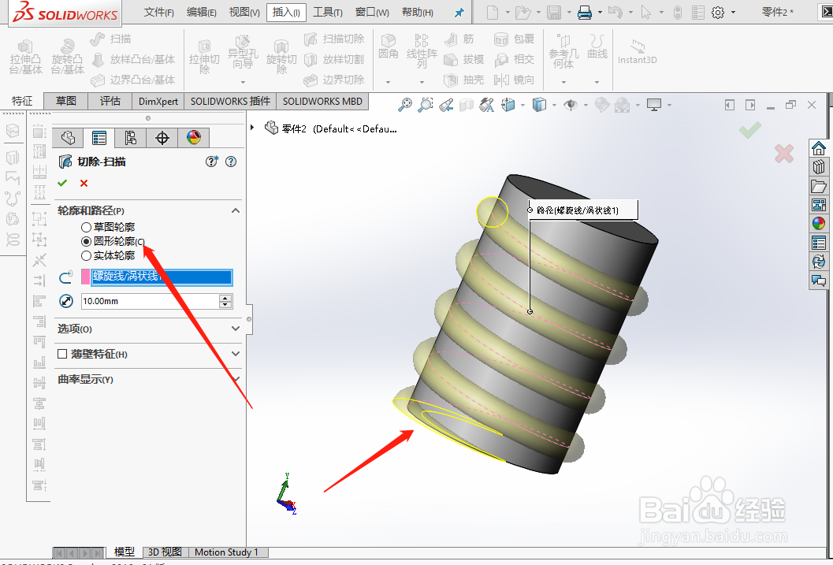Click the 螺旋线/涡状线 path selection box
833x565 pixels.
pyautogui.click(x=162, y=277)
